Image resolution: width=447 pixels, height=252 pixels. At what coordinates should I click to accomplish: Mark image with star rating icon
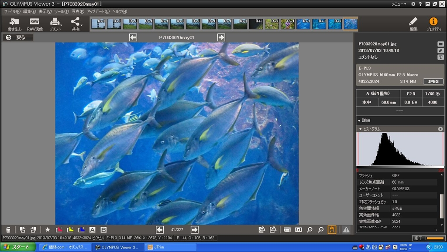48,230
